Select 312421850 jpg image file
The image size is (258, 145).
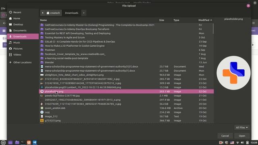(x=126, y=83)
